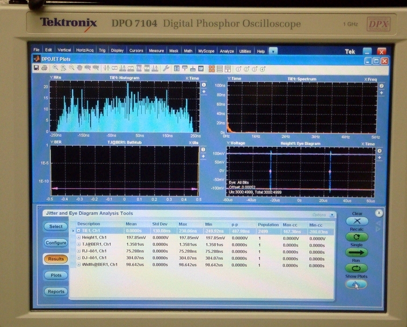Open the MyScope menu
This screenshot has height=327, width=407.
click(x=206, y=51)
